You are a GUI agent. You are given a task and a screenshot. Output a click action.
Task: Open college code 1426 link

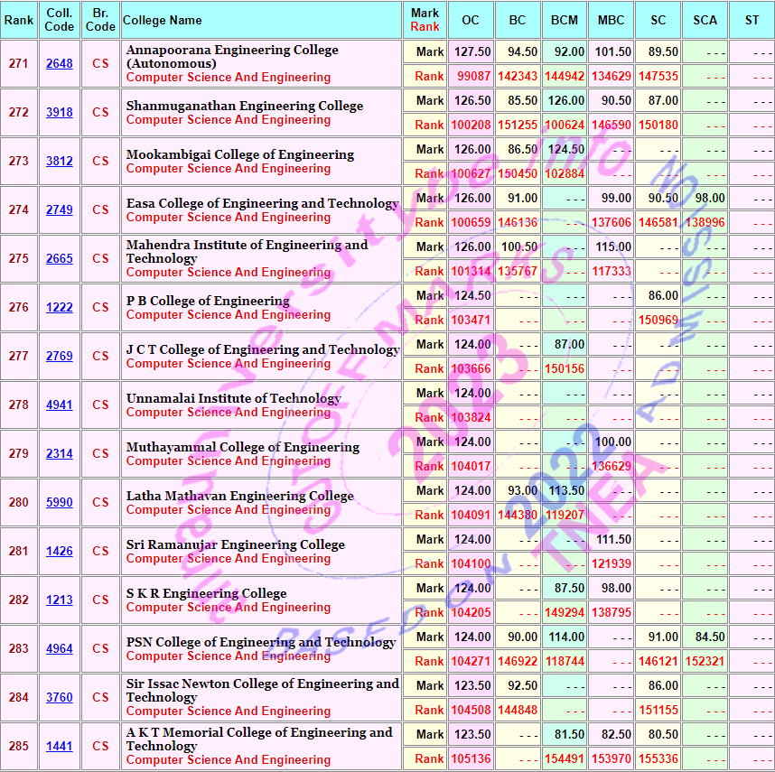[x=60, y=552]
